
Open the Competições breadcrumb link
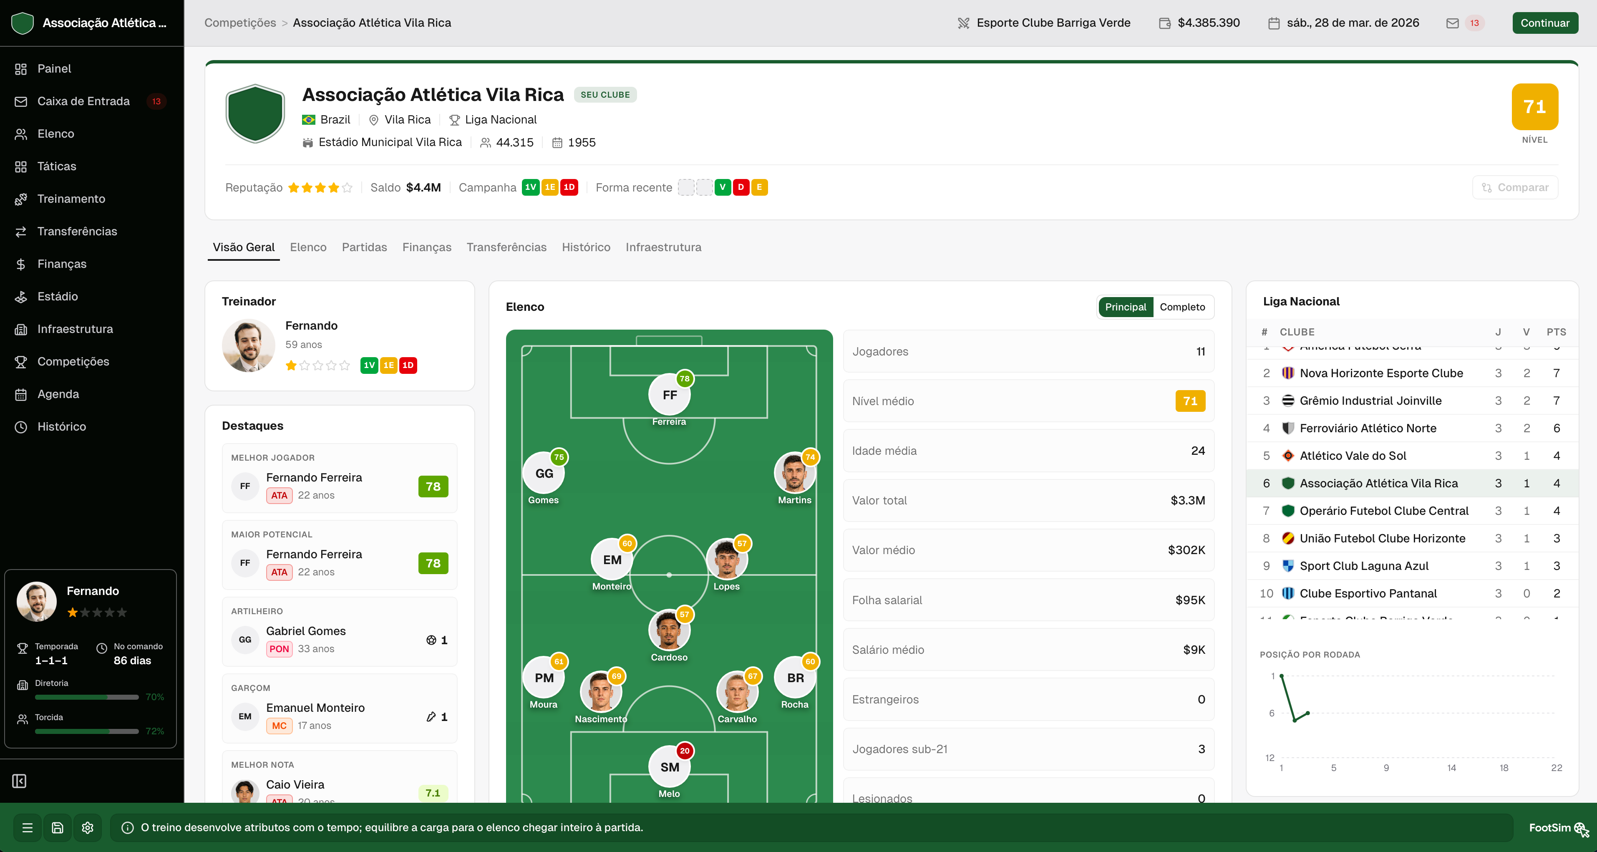[240, 23]
